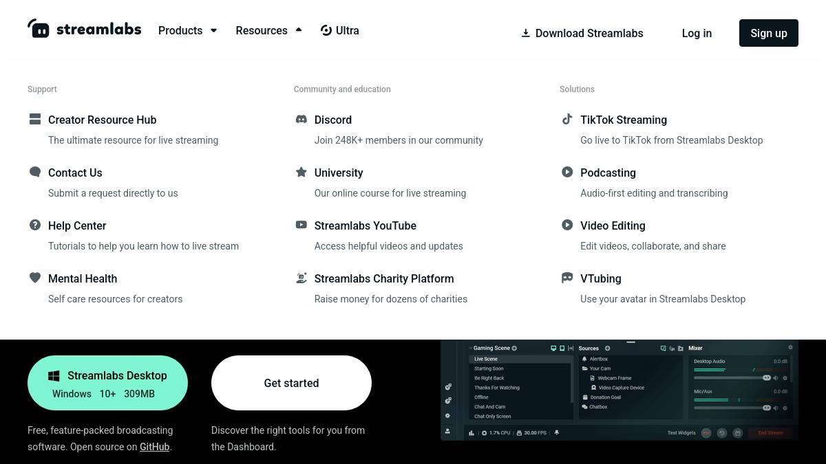This screenshot has height=464, width=826.
Task: Click the notification bell in preview status bar
Action: [557, 433]
